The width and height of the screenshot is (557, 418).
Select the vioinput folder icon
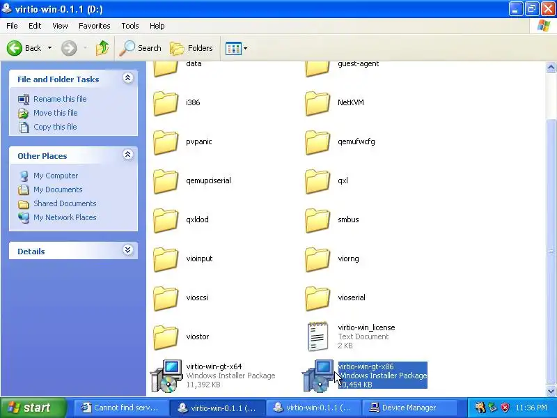[x=166, y=259]
